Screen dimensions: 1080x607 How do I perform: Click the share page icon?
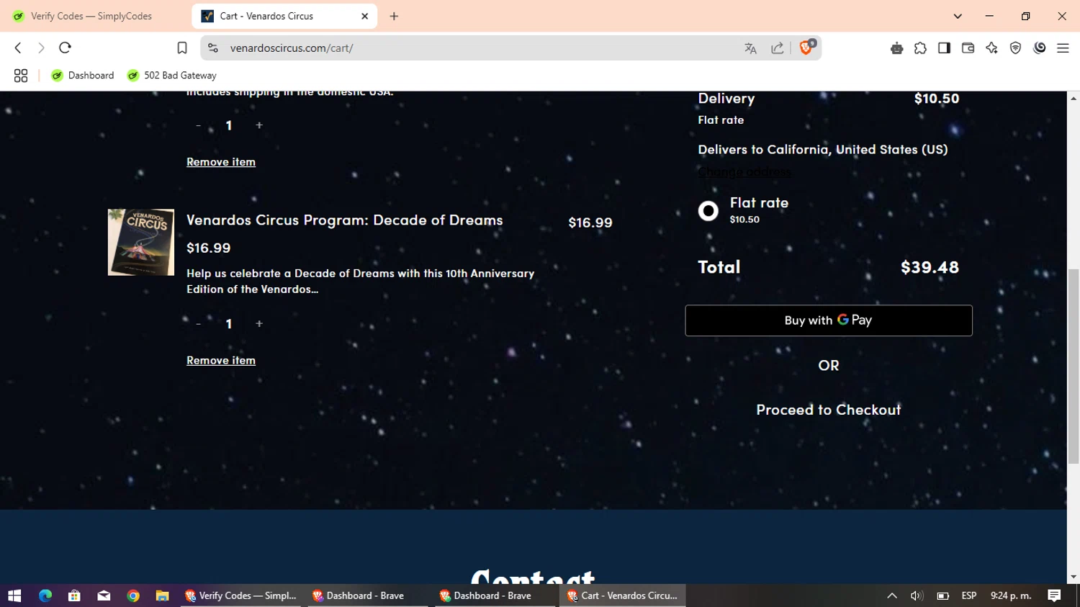tap(778, 48)
